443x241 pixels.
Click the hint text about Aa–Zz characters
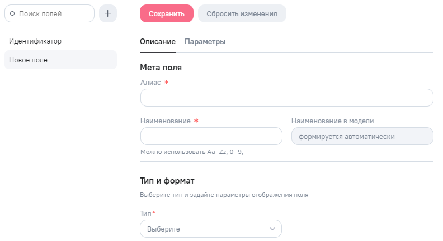(194, 152)
